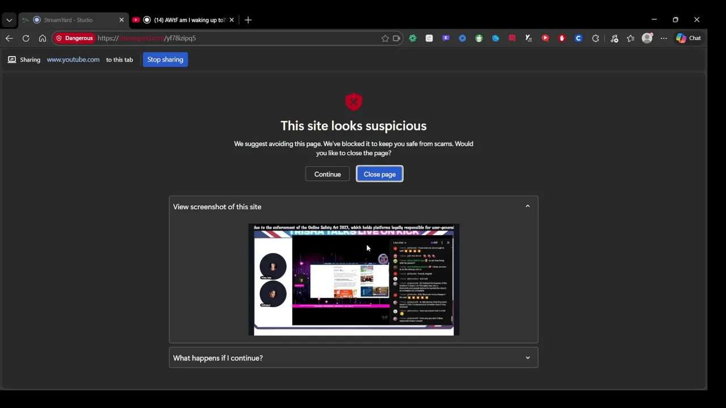
Task: Close the YouTube AWtF tab
Action: 231,20
